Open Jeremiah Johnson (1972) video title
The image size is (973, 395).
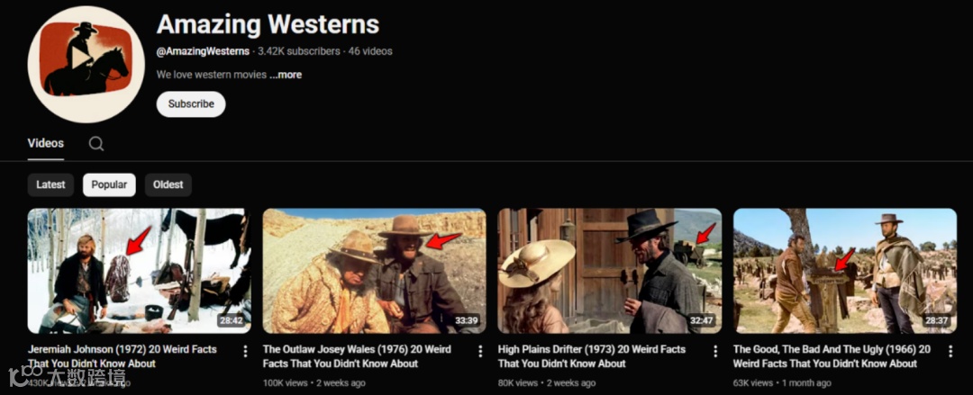point(123,356)
